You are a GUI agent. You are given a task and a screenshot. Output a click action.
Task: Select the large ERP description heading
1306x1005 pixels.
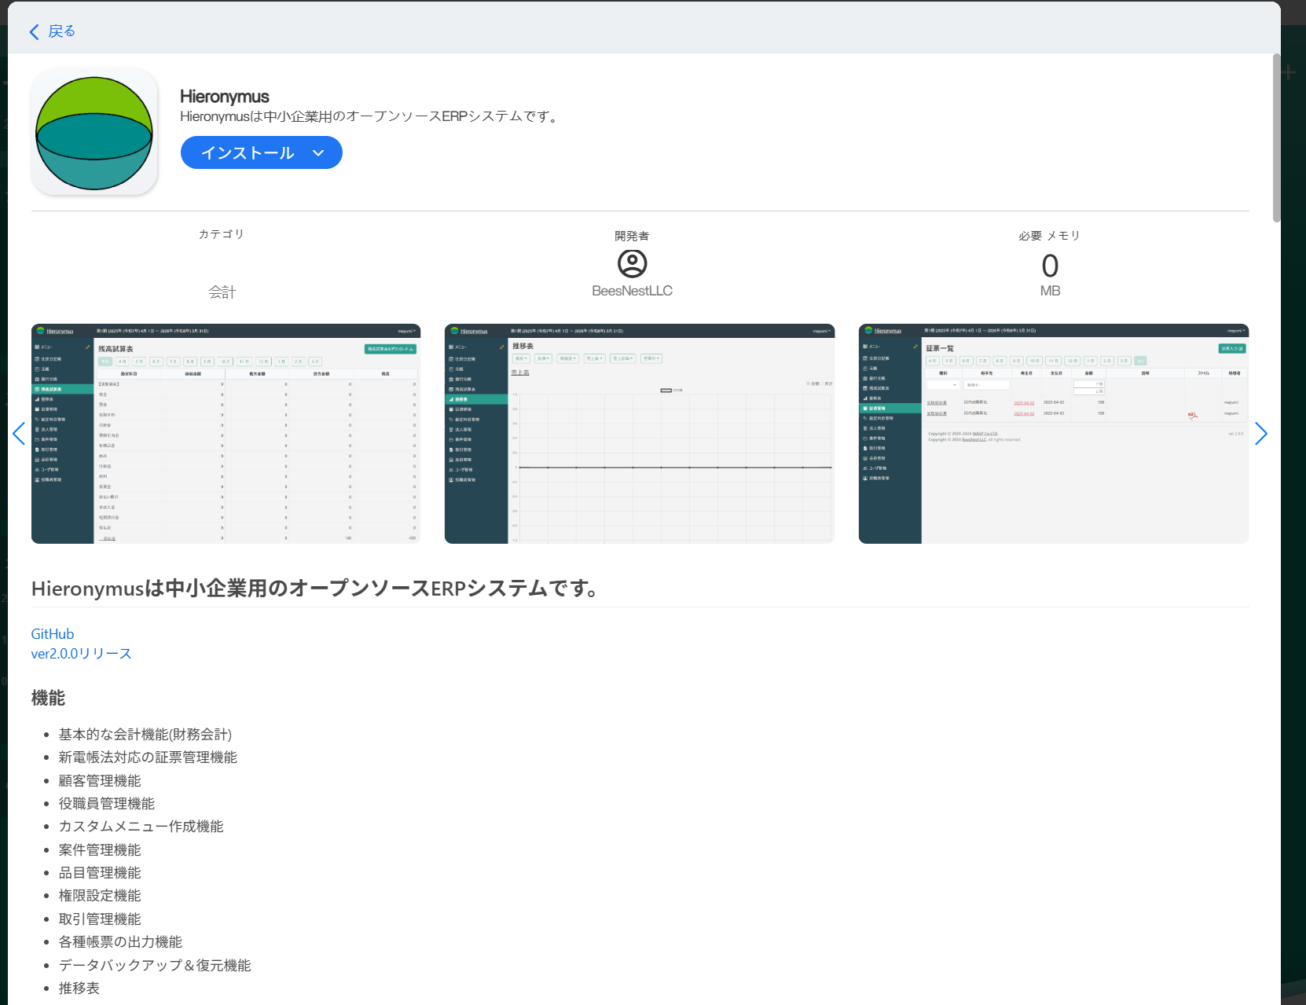(x=317, y=589)
